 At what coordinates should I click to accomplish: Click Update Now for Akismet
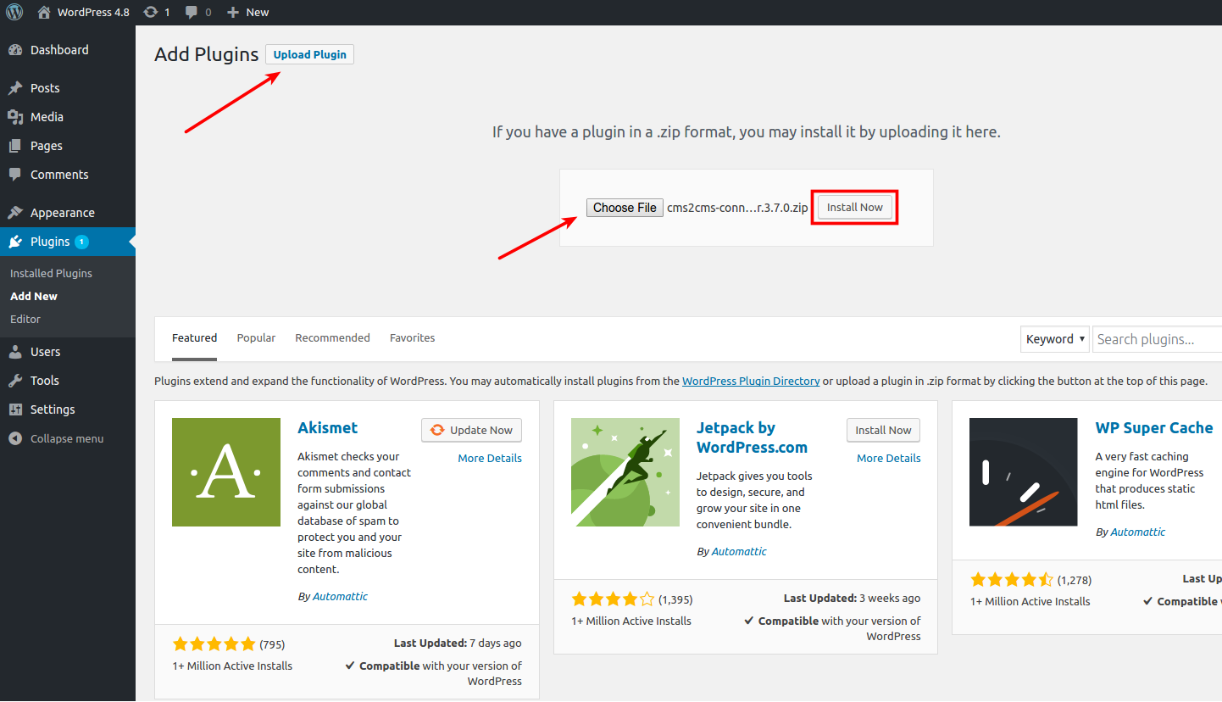pyautogui.click(x=471, y=430)
